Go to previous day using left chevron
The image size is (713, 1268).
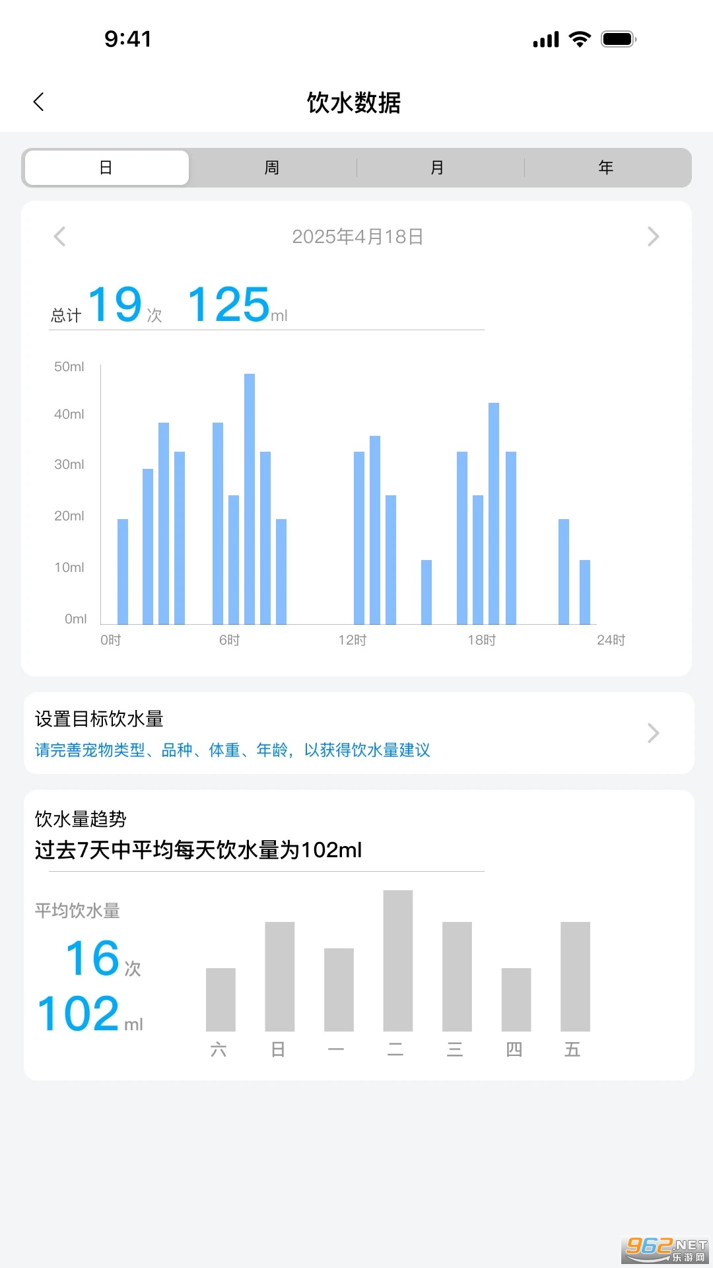coord(60,236)
